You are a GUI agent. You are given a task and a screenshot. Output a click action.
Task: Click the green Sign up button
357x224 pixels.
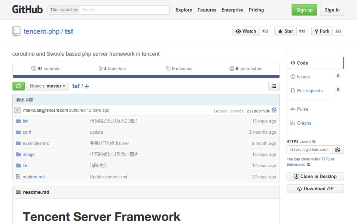304,10
